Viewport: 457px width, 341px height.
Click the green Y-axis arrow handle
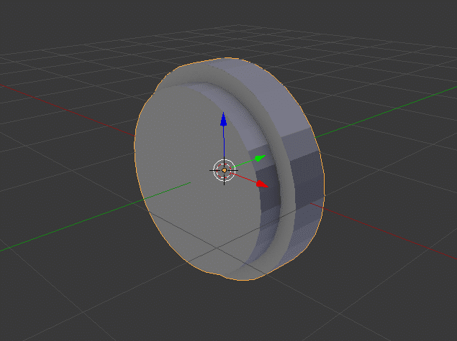coord(260,157)
